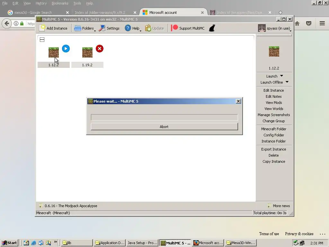The width and height of the screenshot is (329, 247).
Task: Click Support MultiMC Patreon button
Action: tap(188, 28)
